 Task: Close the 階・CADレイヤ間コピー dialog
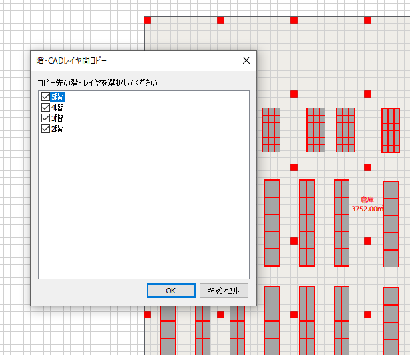point(246,60)
